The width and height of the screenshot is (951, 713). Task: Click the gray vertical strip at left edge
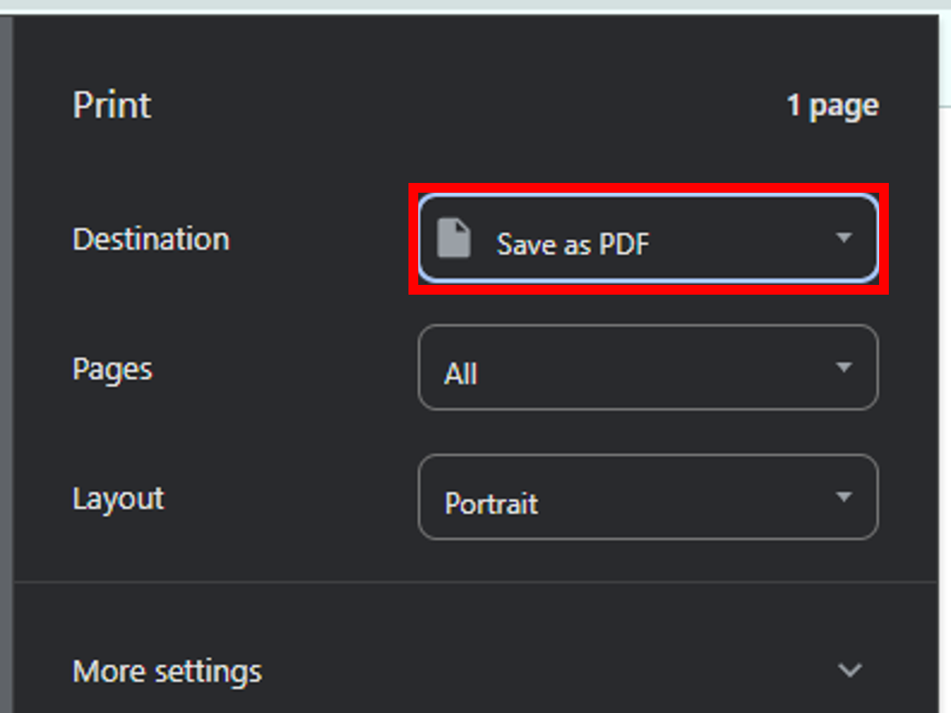[x=6, y=363]
